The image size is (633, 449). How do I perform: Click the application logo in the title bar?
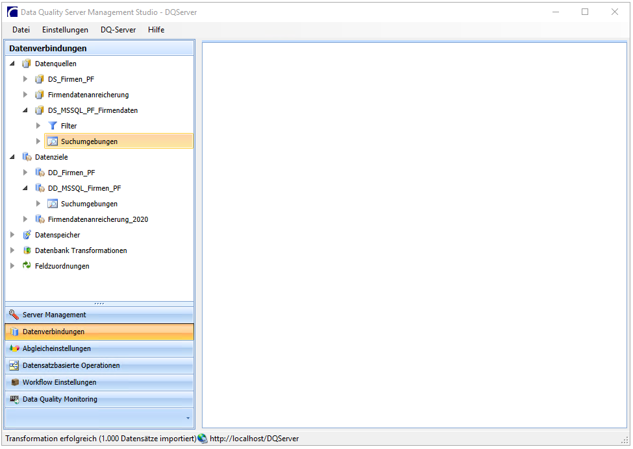pos(12,12)
